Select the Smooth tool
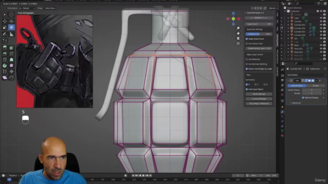This screenshot has height=184, width=328. (11, 65)
